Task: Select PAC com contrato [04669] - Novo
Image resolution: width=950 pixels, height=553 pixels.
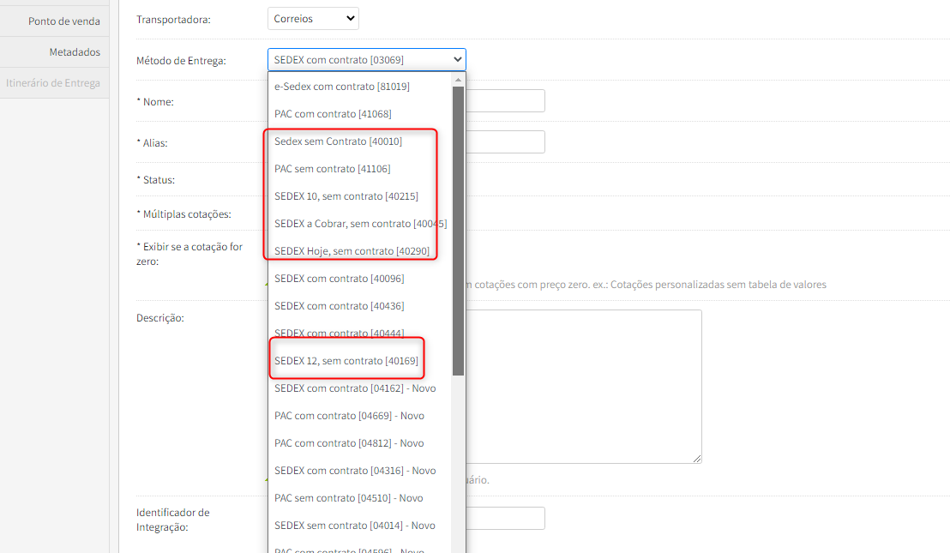Action: coord(360,416)
